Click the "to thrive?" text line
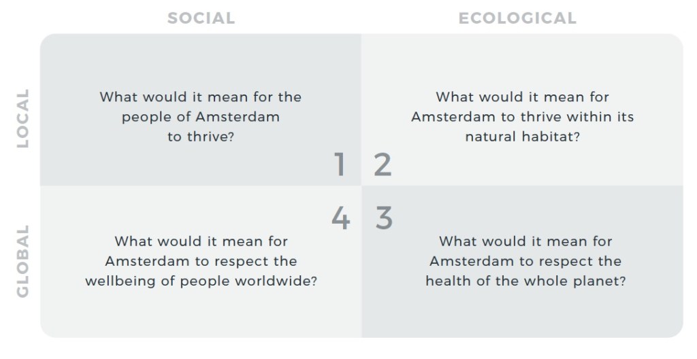Viewport: 697px width, 359px height. [201, 137]
